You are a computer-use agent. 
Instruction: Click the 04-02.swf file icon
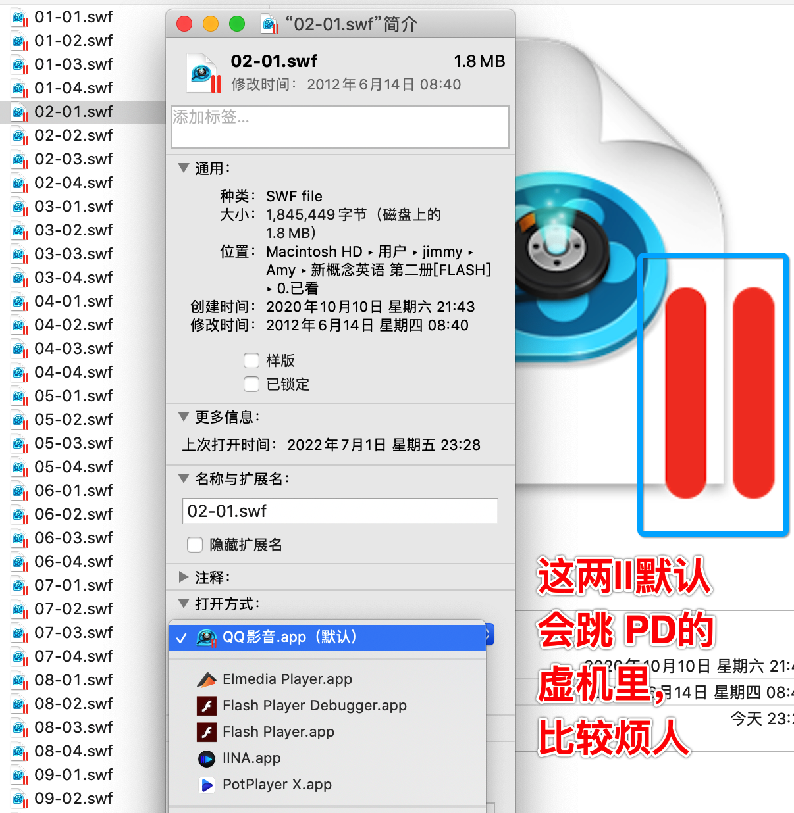point(20,326)
